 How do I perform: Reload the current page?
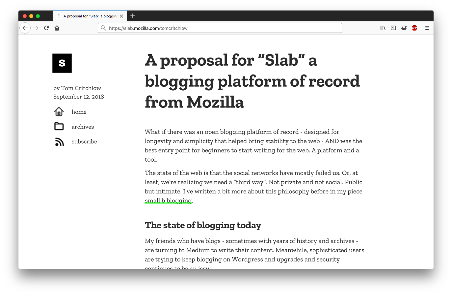click(x=46, y=28)
